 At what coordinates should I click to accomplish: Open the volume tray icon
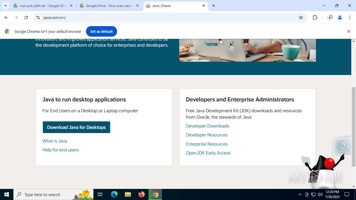320,194
